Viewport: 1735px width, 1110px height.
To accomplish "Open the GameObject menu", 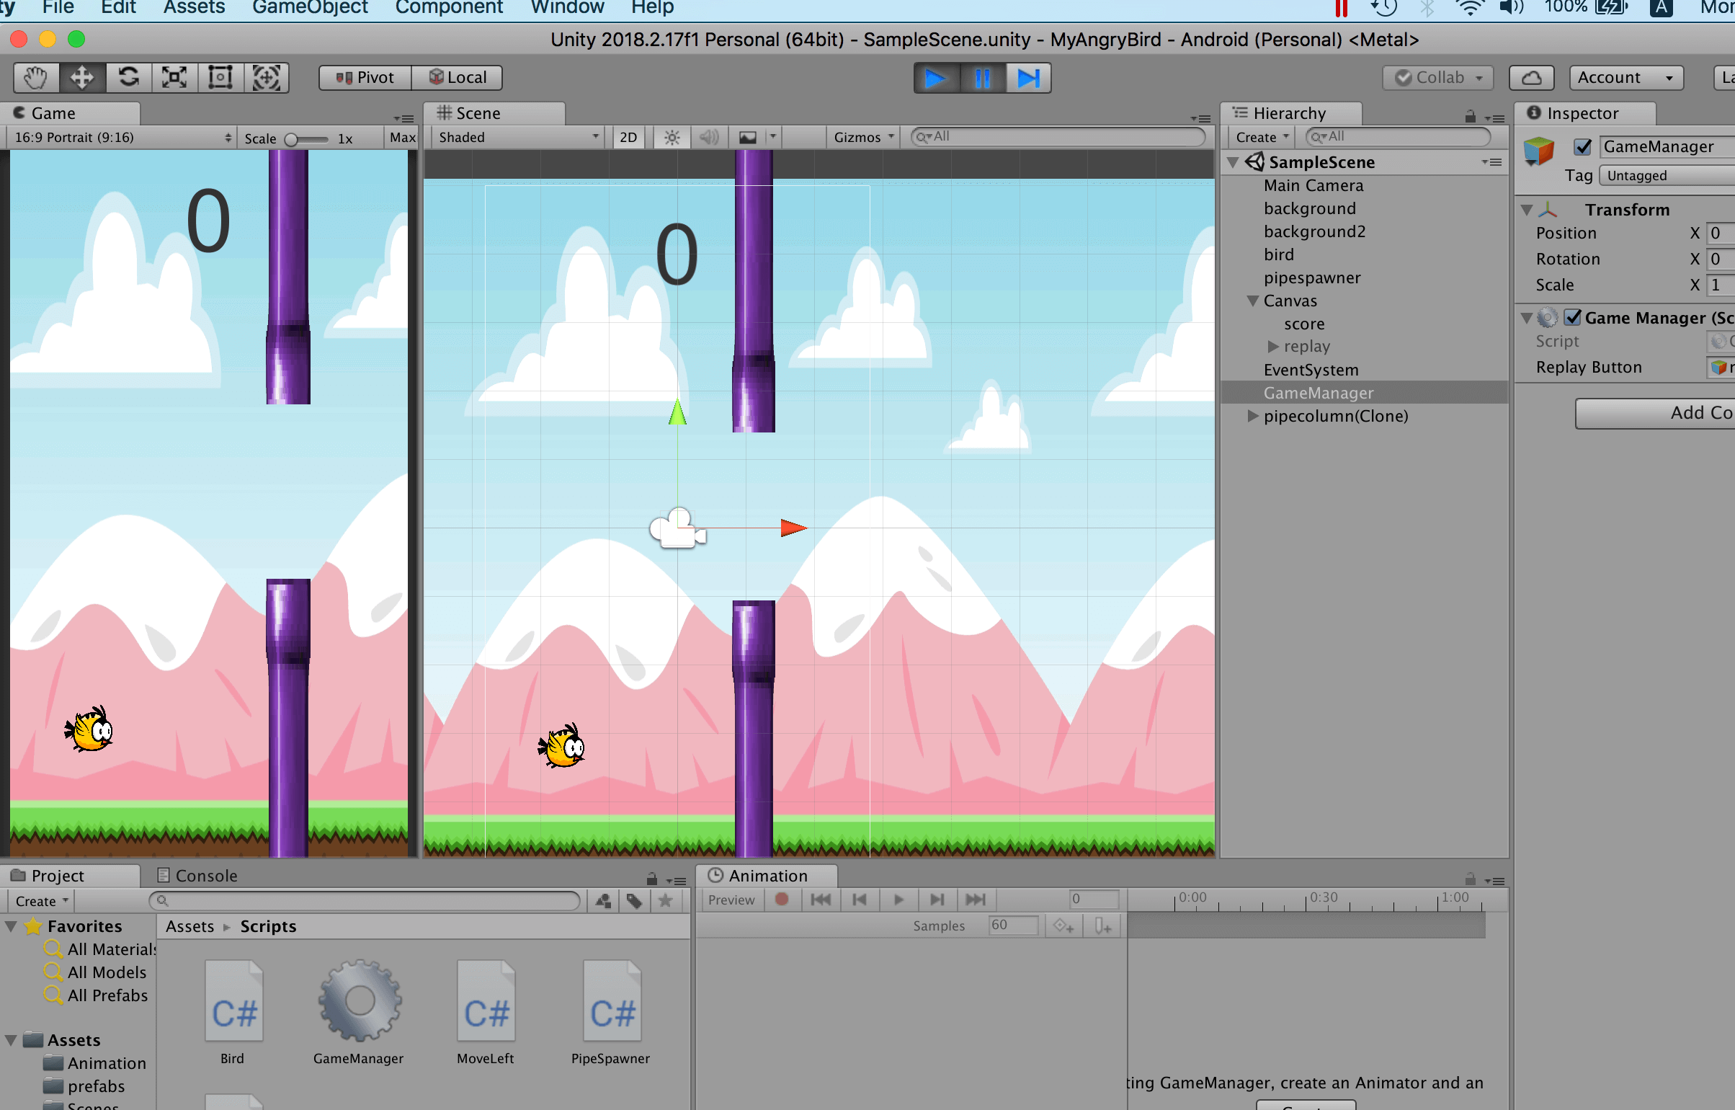I will pos(310,8).
